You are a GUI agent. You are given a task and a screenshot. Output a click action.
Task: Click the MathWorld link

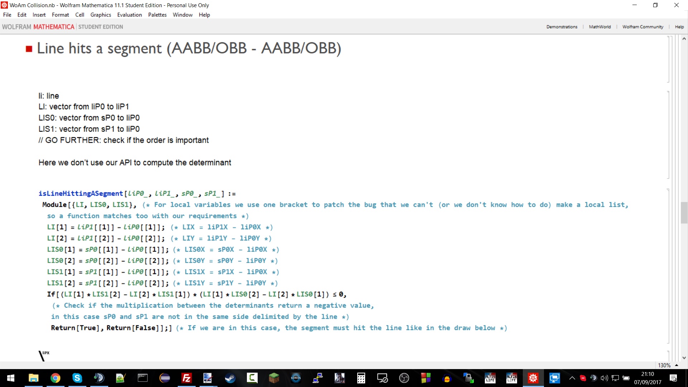(599, 27)
